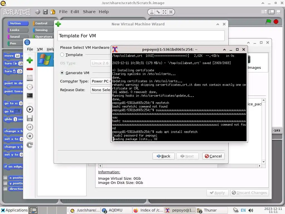This screenshot has height=214, width=285.
Task: Click the Back button in wizard
Action: tap(163, 156)
